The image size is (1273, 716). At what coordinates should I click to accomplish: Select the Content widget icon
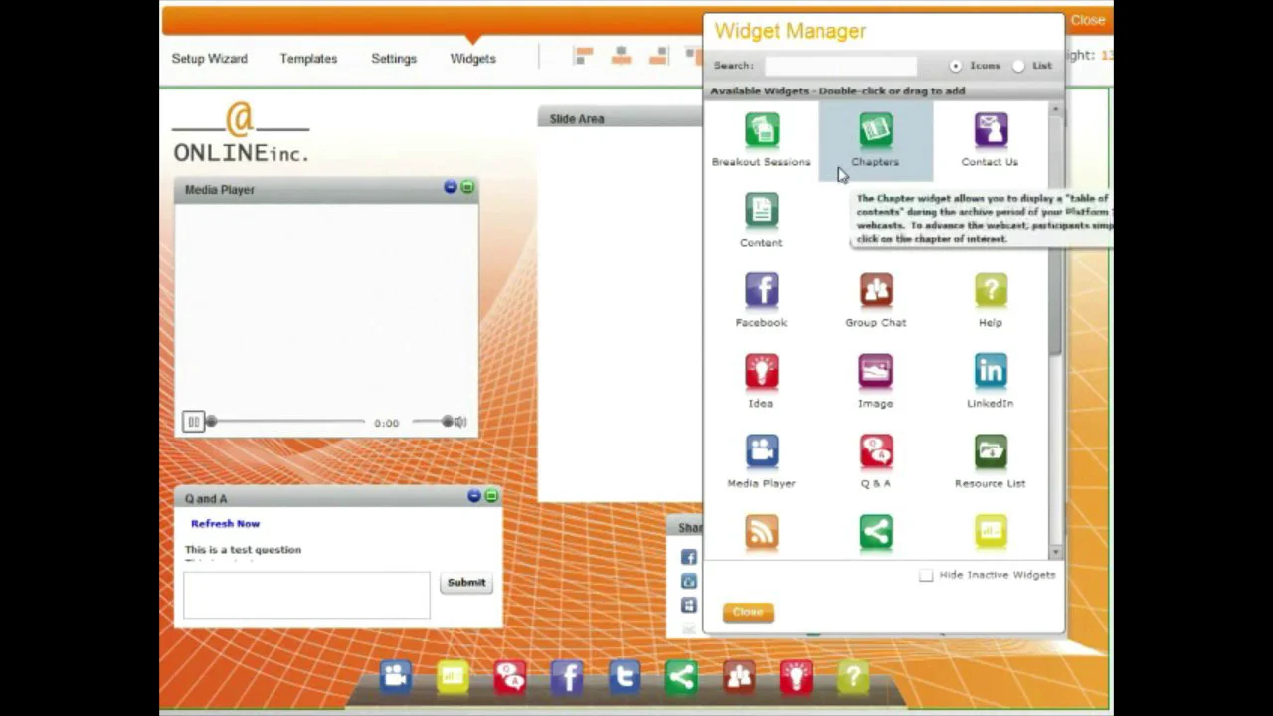pos(762,211)
